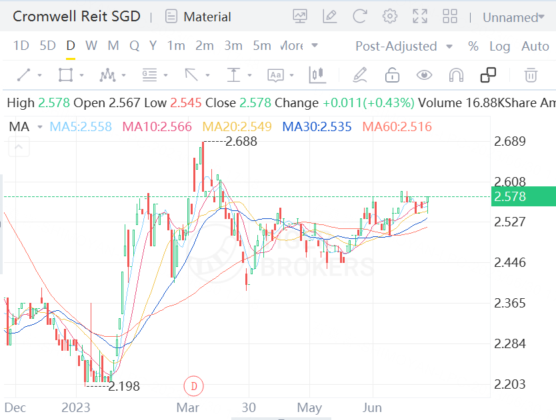Image resolution: width=556 pixels, height=420 pixels.
Task: Open chart settings gear icon
Action: (x=390, y=17)
